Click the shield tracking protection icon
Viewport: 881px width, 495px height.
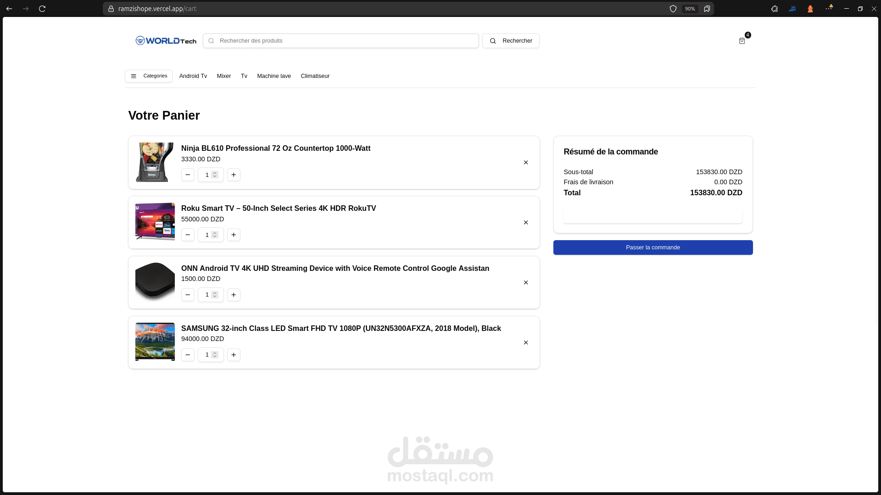tap(673, 9)
